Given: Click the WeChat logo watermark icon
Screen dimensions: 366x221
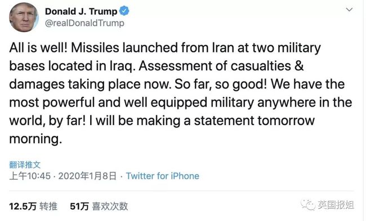Looking at the screenshot, I should [x=308, y=205].
